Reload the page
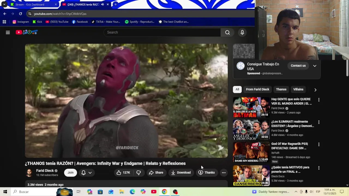The image size is (349, 196). [x=20, y=14]
